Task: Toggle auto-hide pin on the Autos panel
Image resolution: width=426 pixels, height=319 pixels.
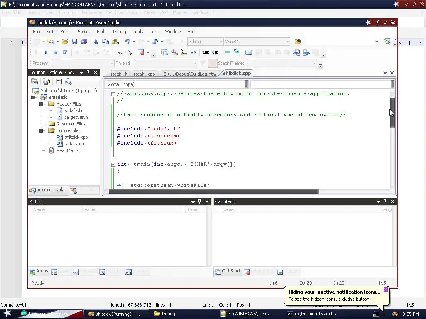Action: pyautogui.click(x=199, y=201)
